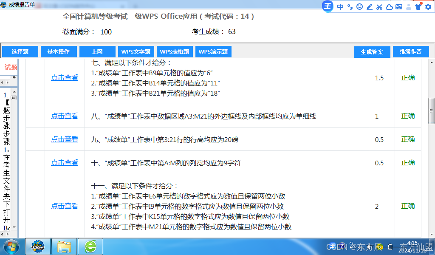The width and height of the screenshot is (435, 255).
Task: Click the IME logo bubble icon
Action: coord(328,6)
